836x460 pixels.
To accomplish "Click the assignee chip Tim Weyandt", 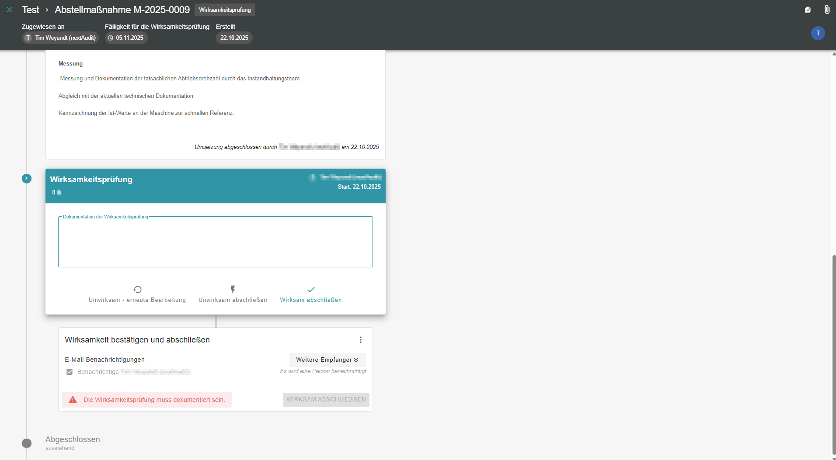I will tap(60, 38).
